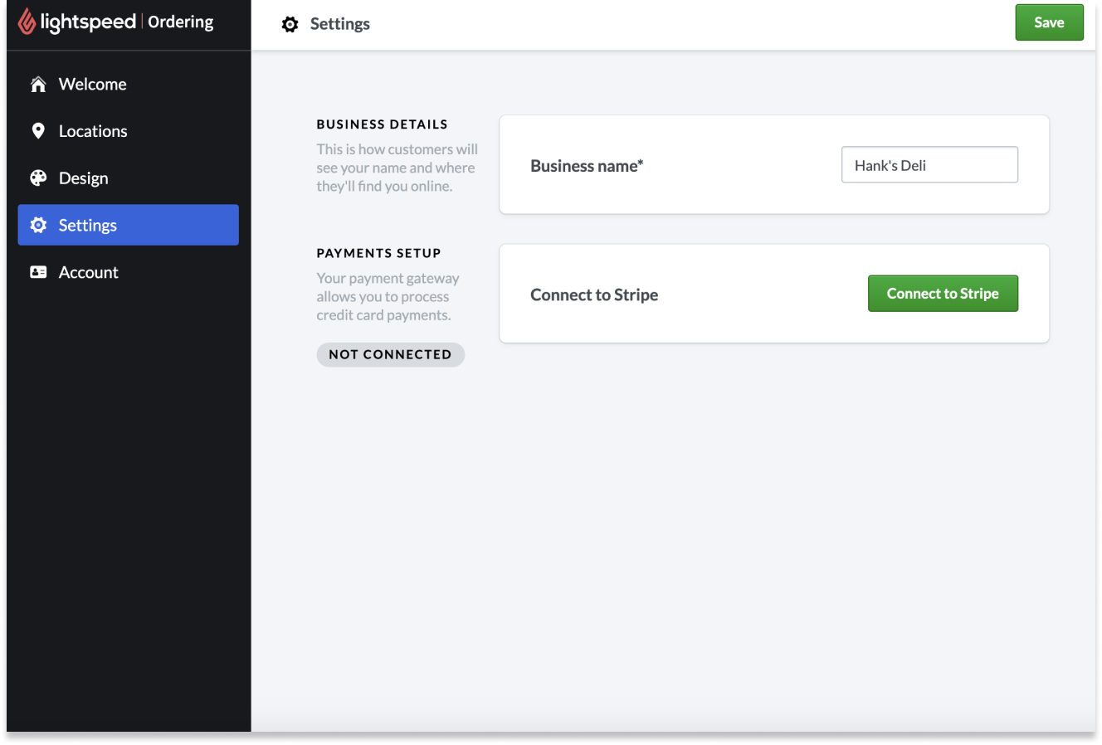
Task: Click the Account ID card icon
Action: [38, 272]
